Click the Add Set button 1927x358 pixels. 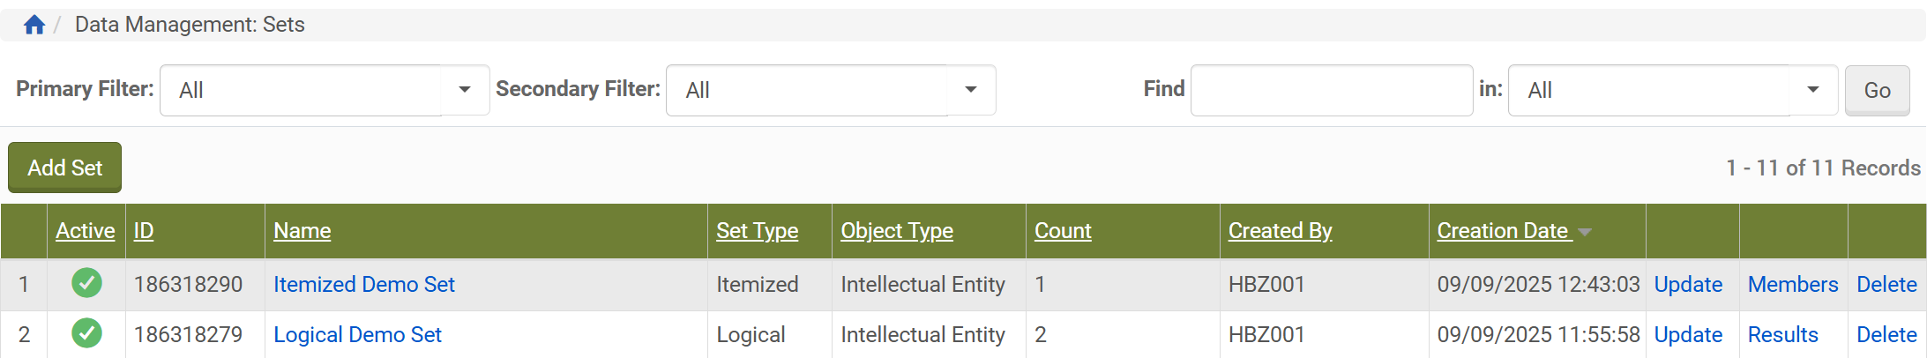click(x=64, y=168)
